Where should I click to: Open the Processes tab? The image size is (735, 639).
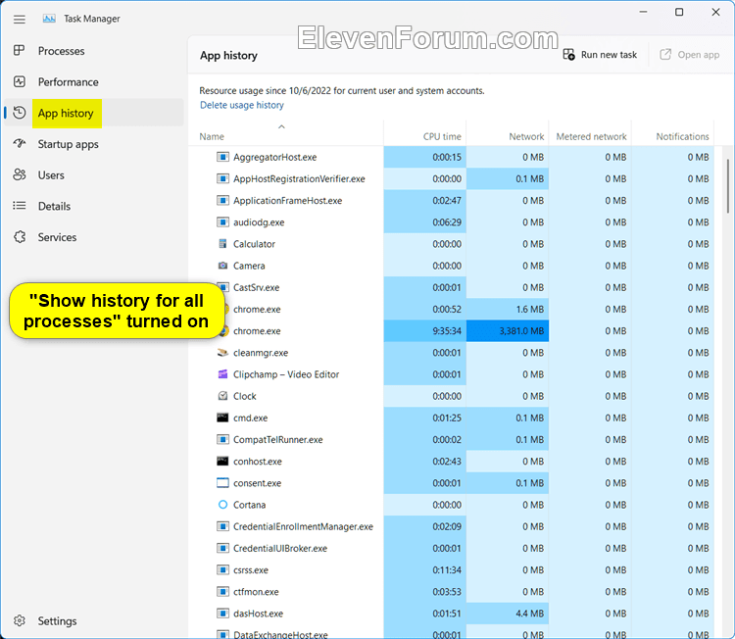pos(93,51)
